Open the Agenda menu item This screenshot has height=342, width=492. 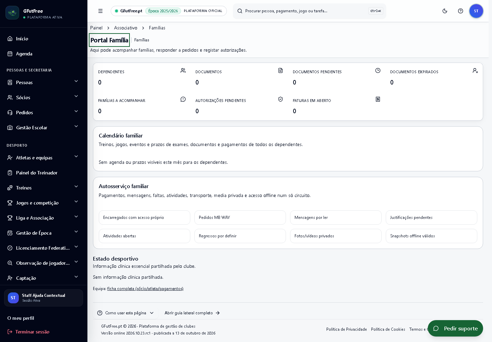(x=44, y=54)
